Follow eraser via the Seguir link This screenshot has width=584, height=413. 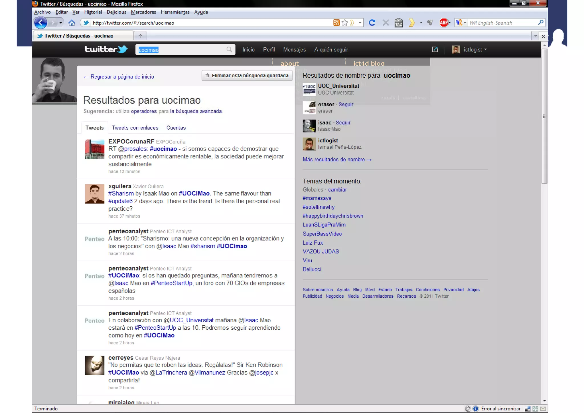click(x=346, y=104)
